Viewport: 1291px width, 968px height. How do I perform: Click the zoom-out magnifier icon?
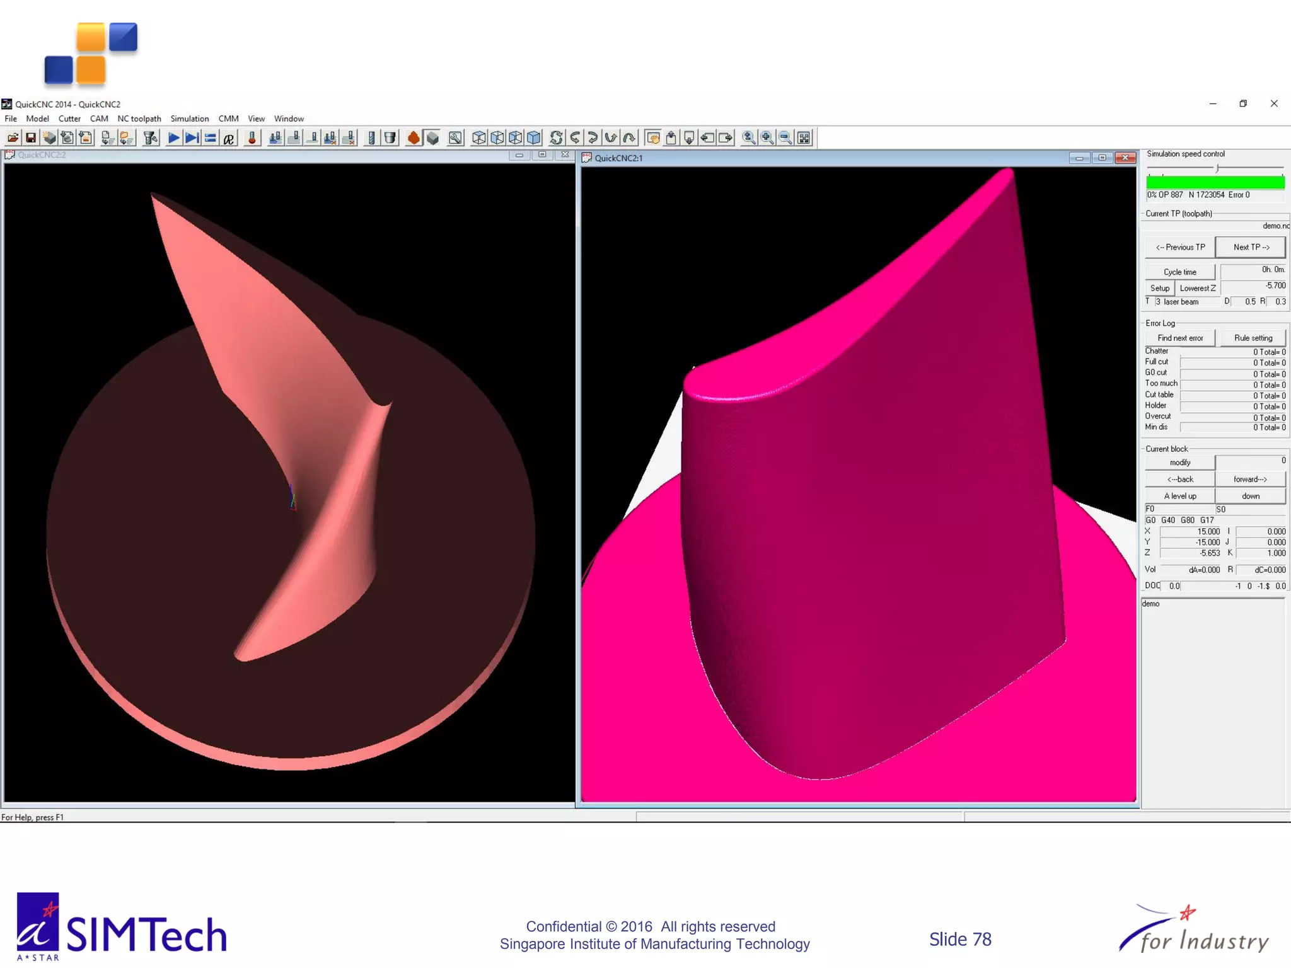[785, 137]
